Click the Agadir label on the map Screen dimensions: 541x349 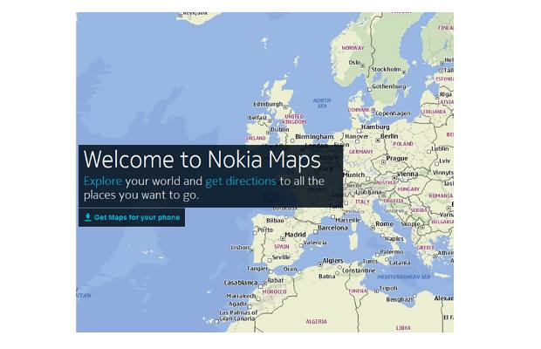pos(237,304)
